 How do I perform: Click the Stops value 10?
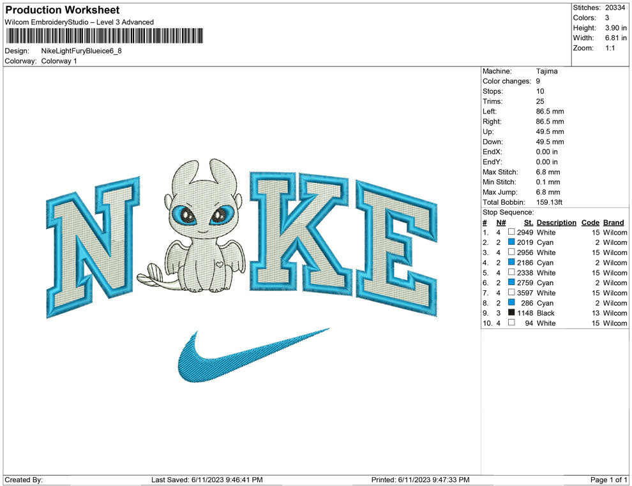pos(540,91)
